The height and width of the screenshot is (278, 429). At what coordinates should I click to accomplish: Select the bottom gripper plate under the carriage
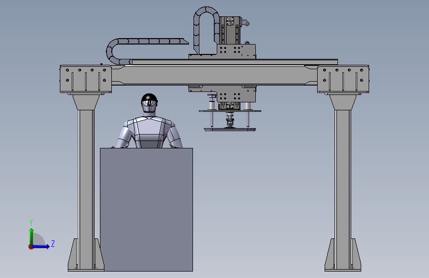coord(230,130)
